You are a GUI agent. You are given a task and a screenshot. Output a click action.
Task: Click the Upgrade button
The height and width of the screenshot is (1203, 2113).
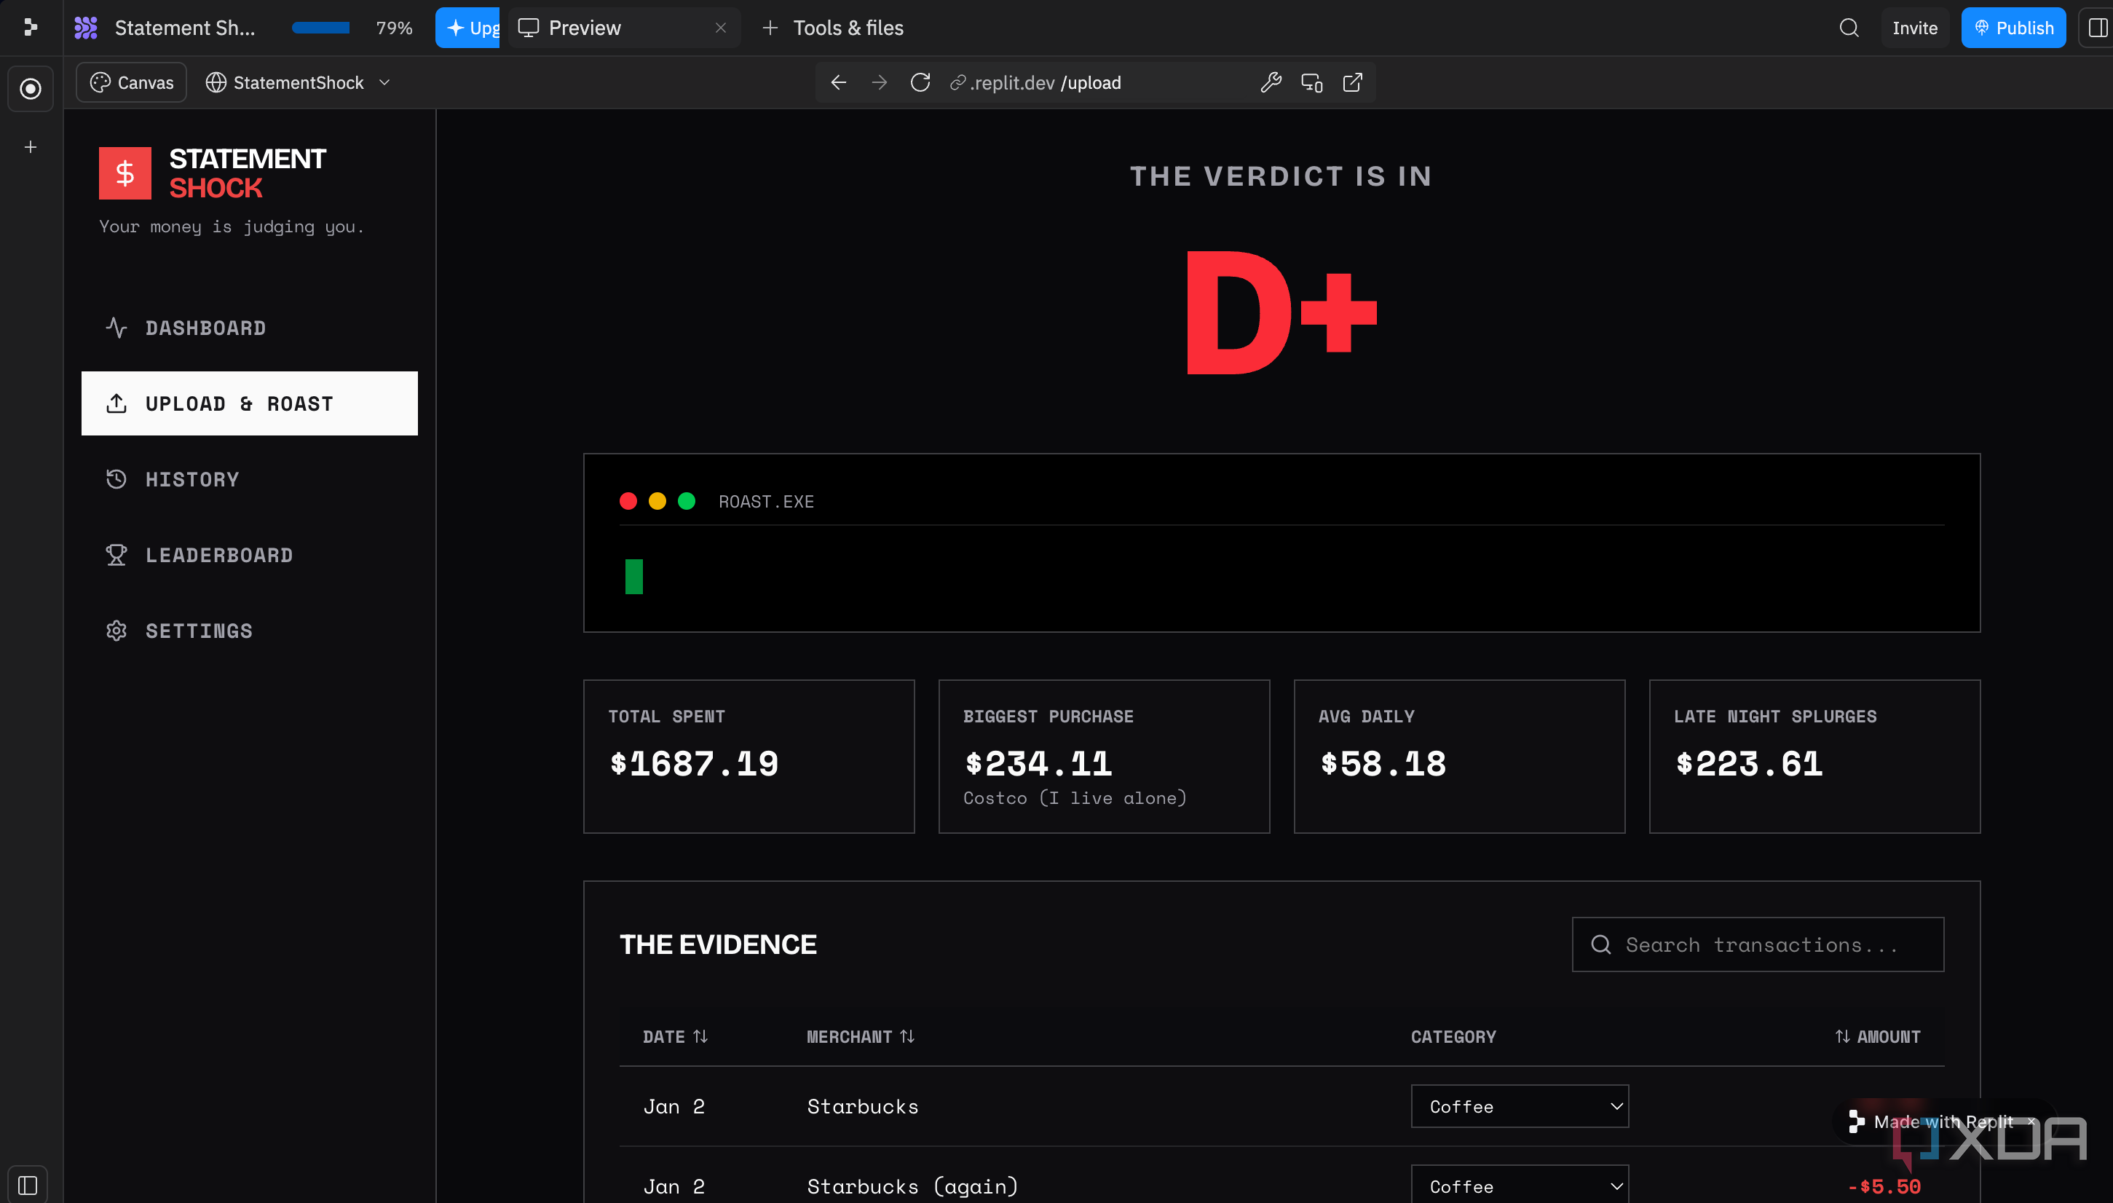point(467,28)
